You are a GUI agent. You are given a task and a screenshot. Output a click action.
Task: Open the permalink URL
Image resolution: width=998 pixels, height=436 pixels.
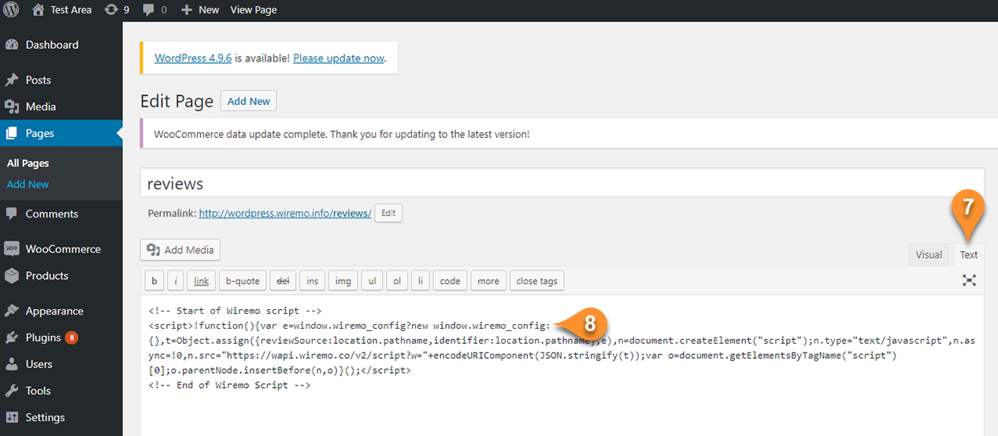point(285,213)
